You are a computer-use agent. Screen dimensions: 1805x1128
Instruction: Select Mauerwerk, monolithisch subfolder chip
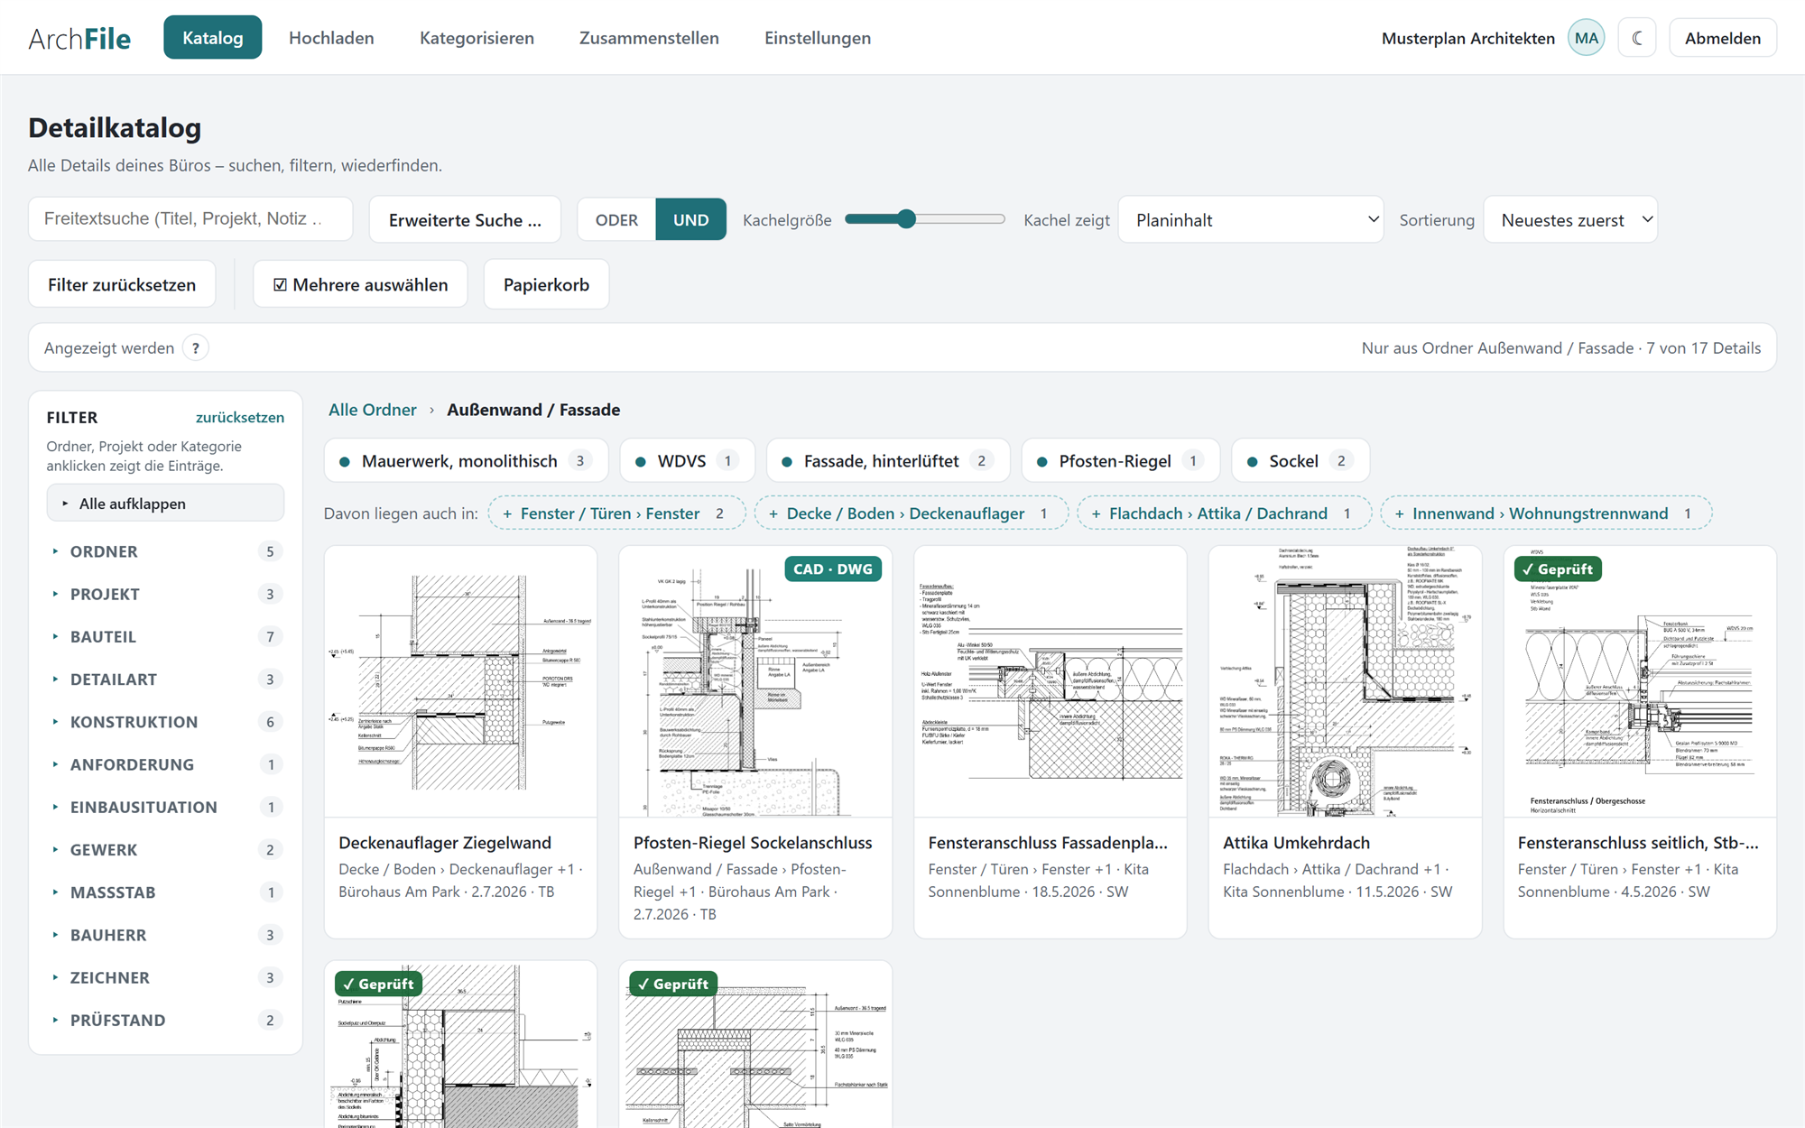(467, 461)
